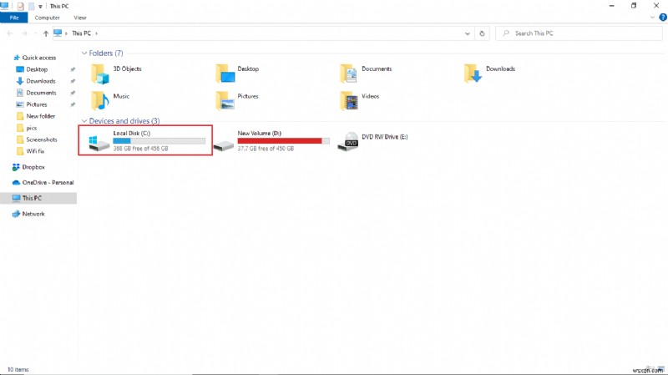Open recent locations dropdown arrow

(35, 33)
